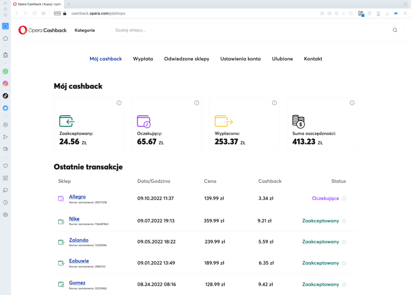Screen dimensions: 411x295
Task: Open the shopping bag icon in the sidebar
Action: pyautogui.click(x=5, y=55)
